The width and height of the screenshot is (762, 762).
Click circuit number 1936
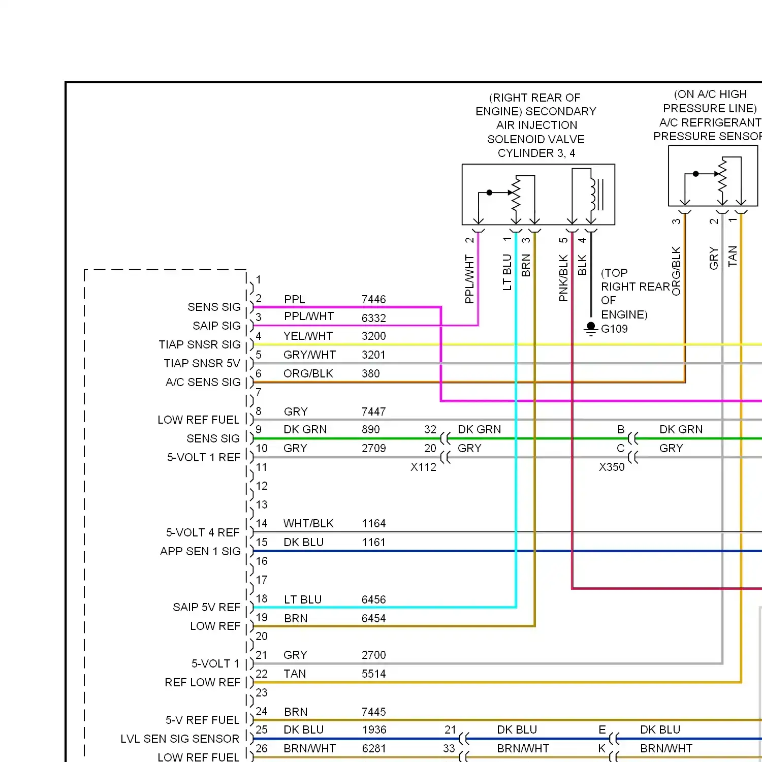[x=374, y=729]
